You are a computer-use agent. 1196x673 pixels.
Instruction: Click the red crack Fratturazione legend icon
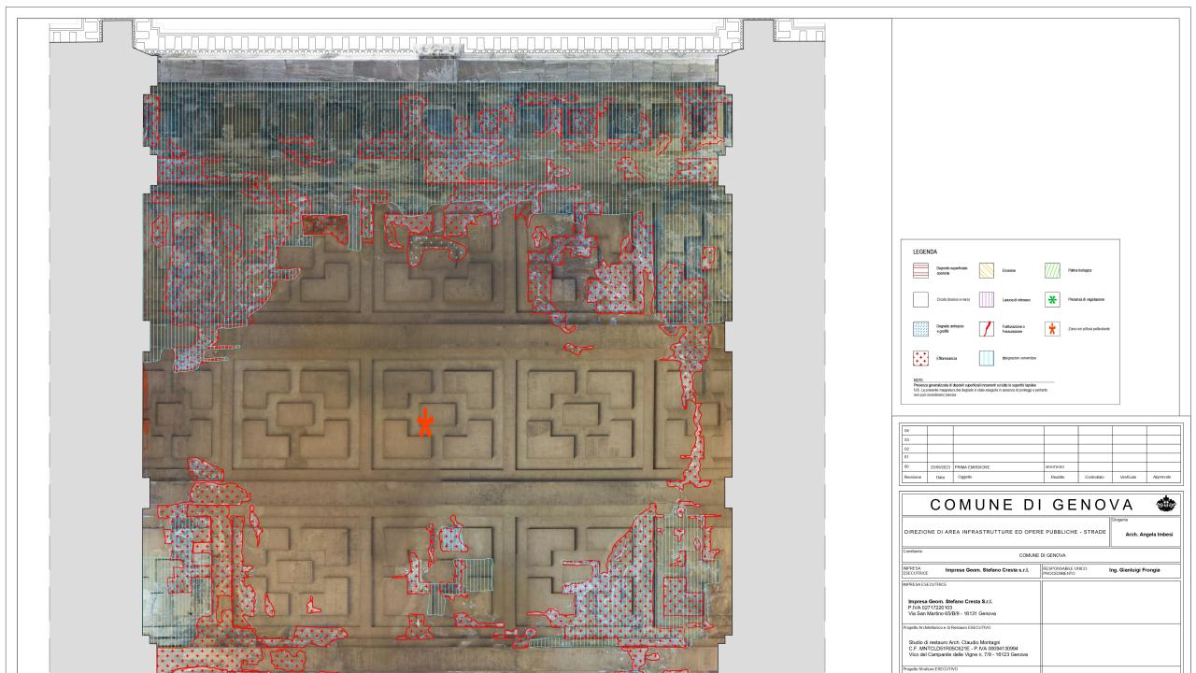(x=987, y=329)
